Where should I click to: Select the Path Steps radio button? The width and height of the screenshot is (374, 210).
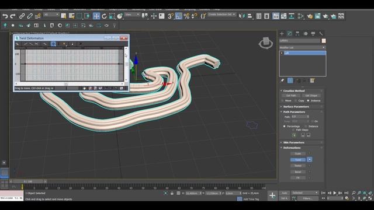[x=293, y=129]
